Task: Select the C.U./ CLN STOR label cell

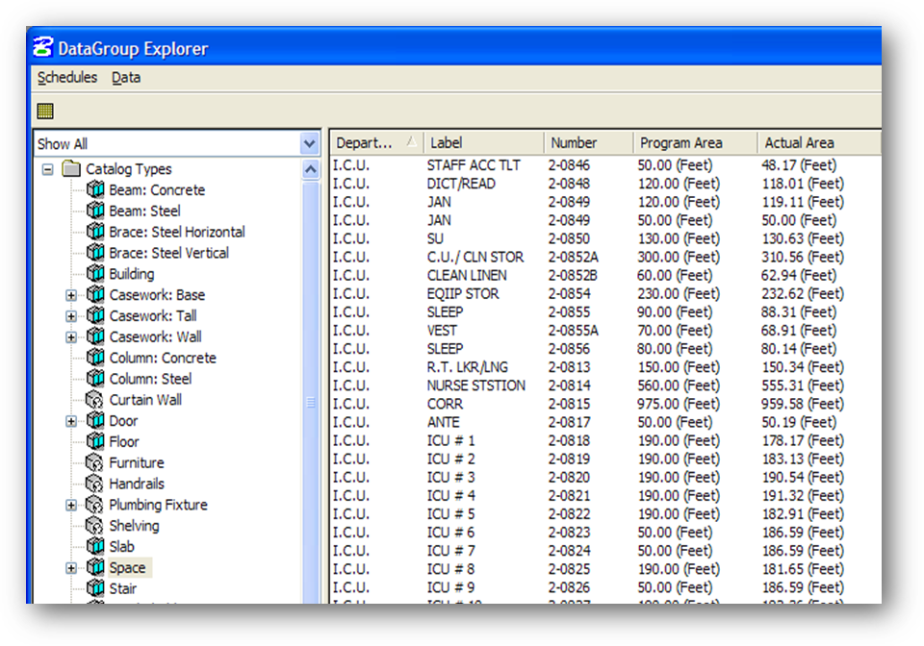Action: 475,257
